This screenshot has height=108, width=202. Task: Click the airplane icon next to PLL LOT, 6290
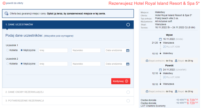[x=164, y=77]
